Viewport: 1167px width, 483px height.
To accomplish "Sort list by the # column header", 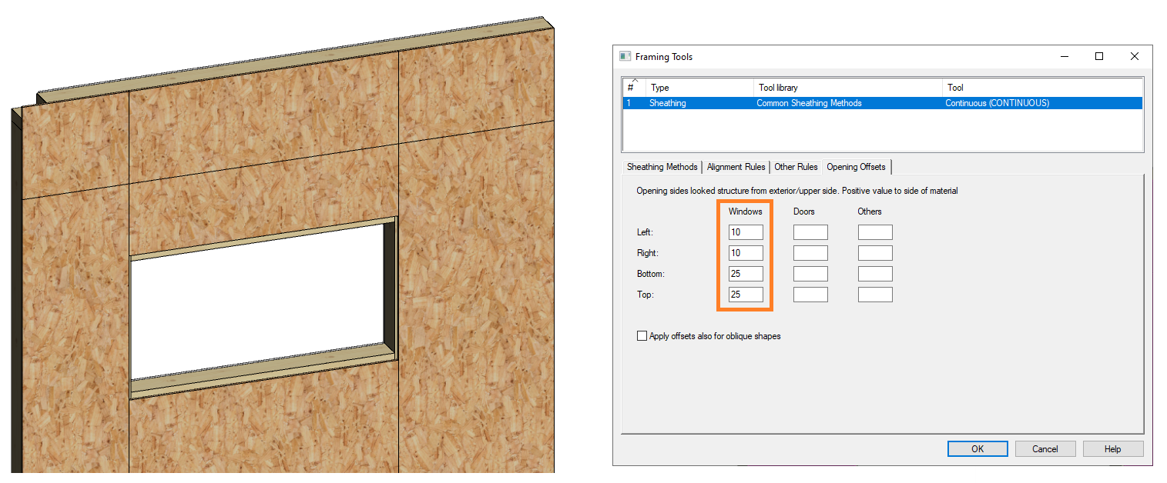I will (633, 87).
